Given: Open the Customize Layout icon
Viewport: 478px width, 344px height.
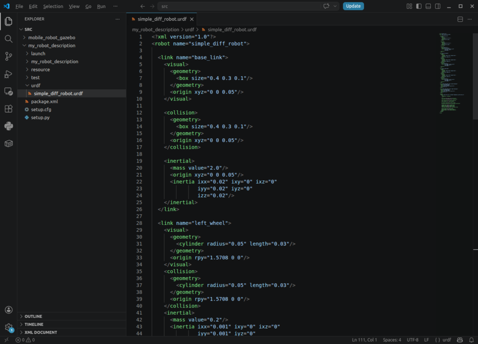Looking at the screenshot, I should [x=409, y=6].
